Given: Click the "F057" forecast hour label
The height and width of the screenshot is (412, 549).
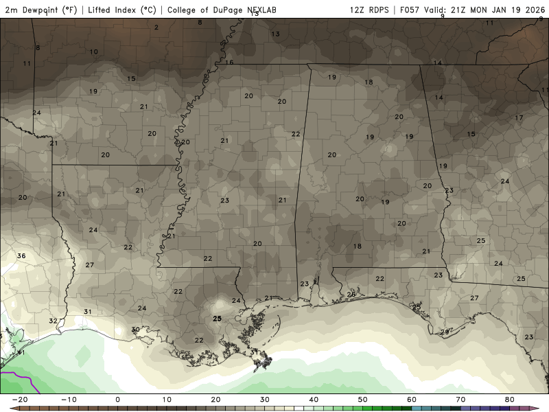Looking at the screenshot, I should pos(409,10).
